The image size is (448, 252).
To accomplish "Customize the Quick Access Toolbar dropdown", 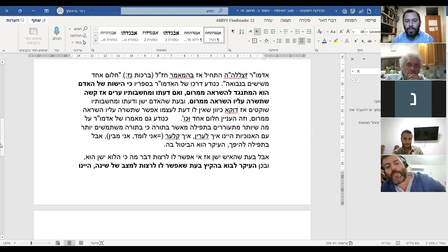I will 336,11.
